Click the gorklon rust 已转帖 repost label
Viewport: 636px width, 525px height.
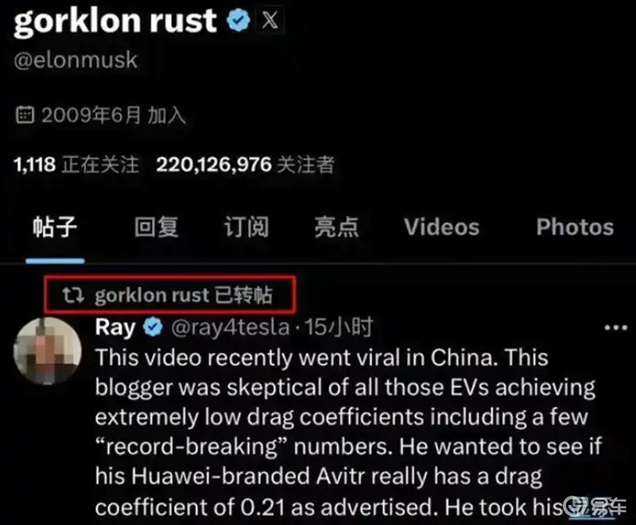point(184,295)
